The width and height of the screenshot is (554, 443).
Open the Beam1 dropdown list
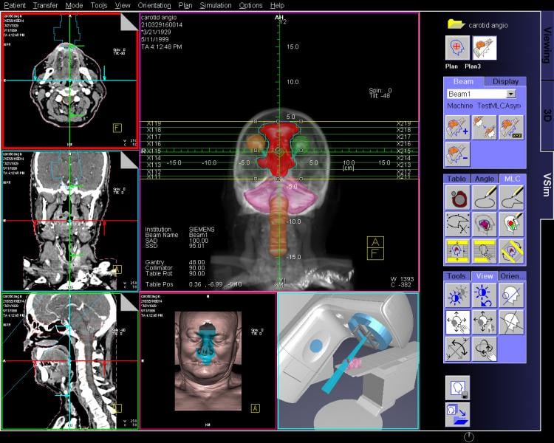[x=510, y=95]
